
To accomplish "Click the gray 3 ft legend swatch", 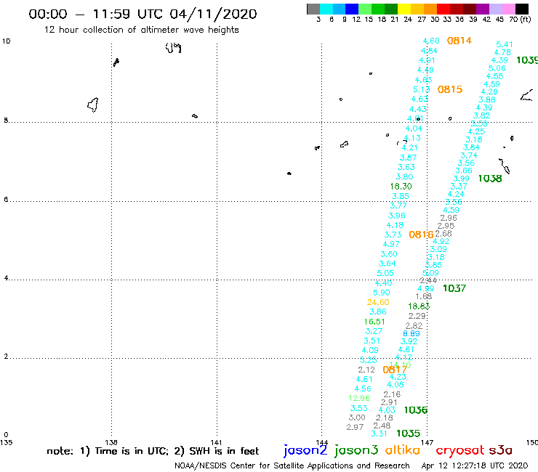I will 313,9.
